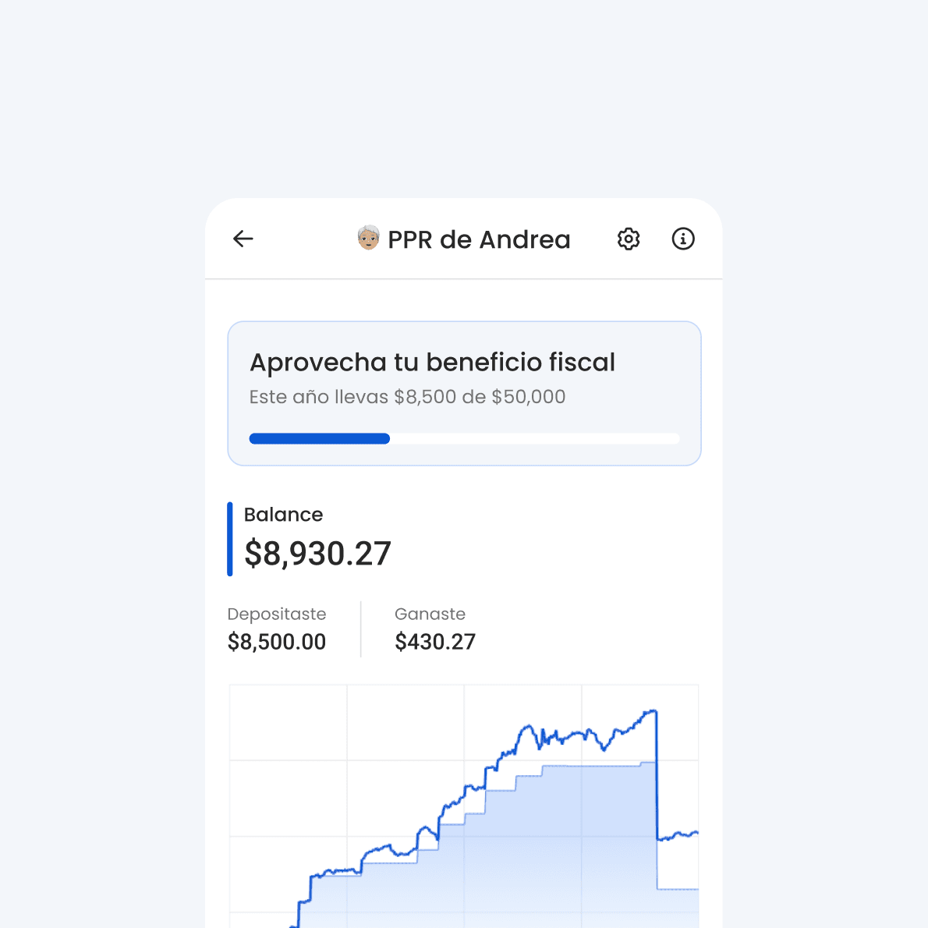Click the $8,500.00 deposited amount
The width and height of the screenshot is (928, 928).
pyautogui.click(x=277, y=642)
